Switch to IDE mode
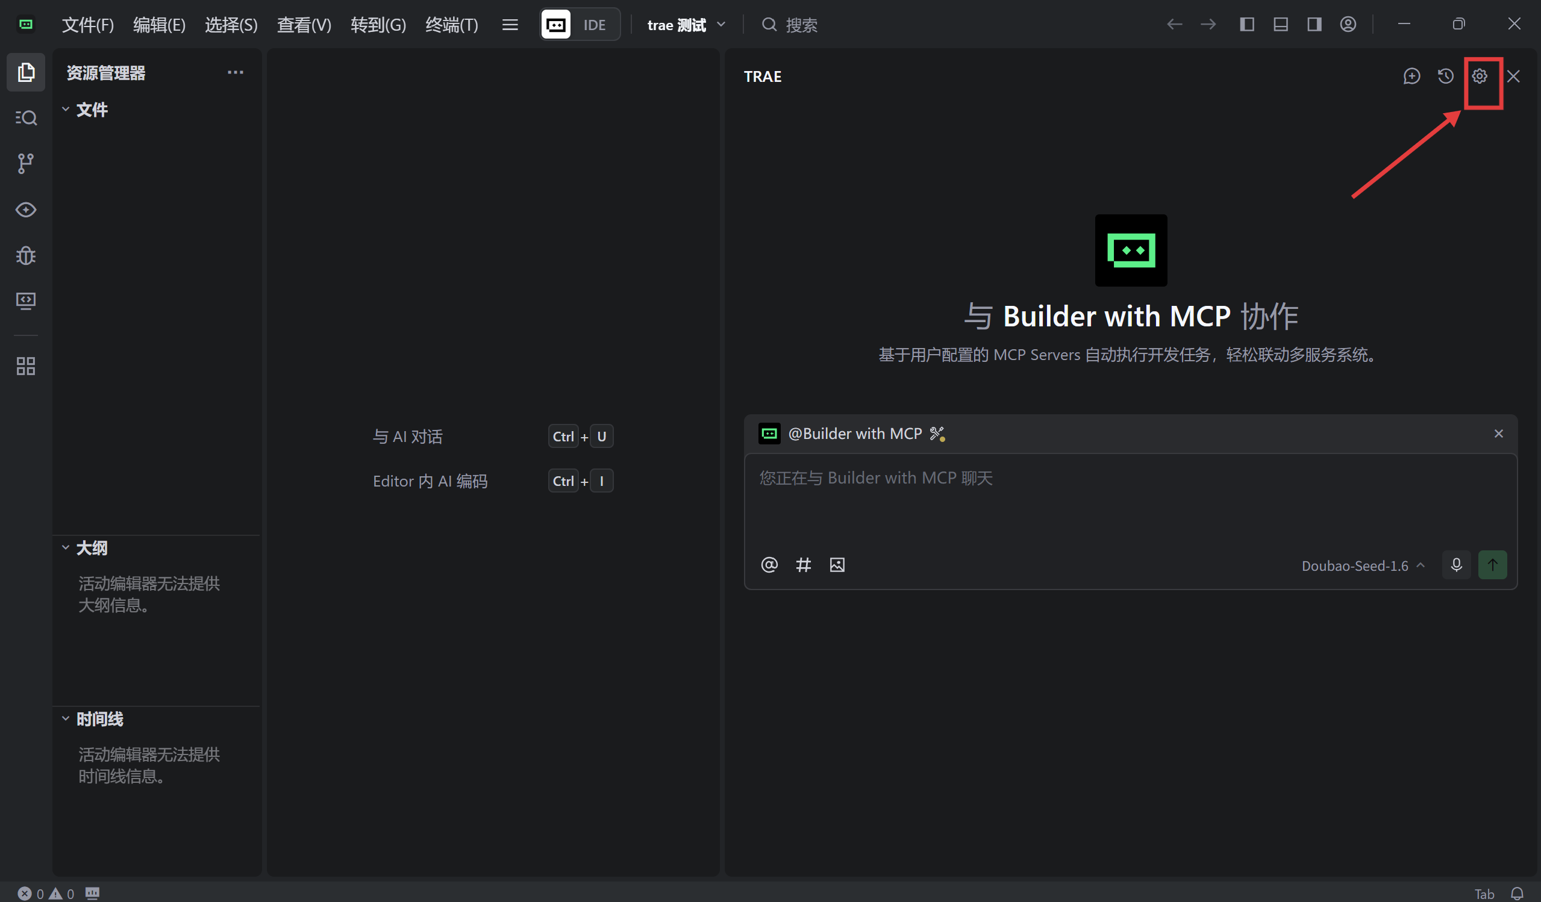This screenshot has width=1541, height=902. coord(595,25)
